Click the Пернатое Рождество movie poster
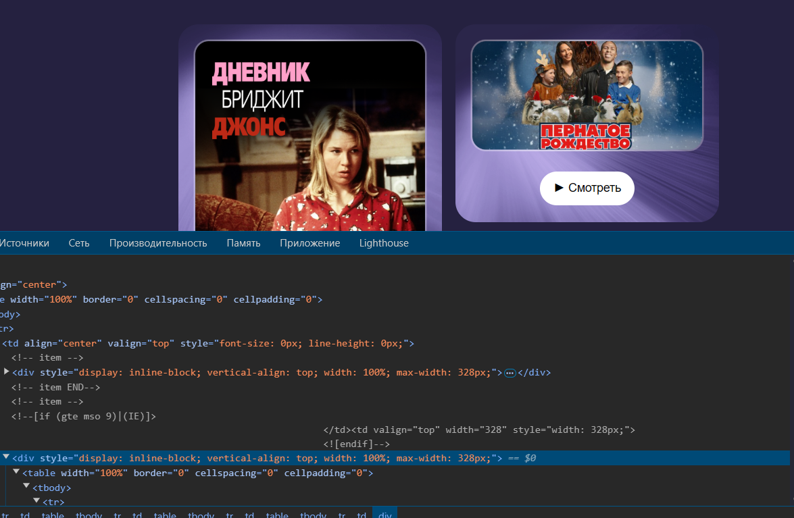Viewport: 794px width, 518px height. coord(587,95)
